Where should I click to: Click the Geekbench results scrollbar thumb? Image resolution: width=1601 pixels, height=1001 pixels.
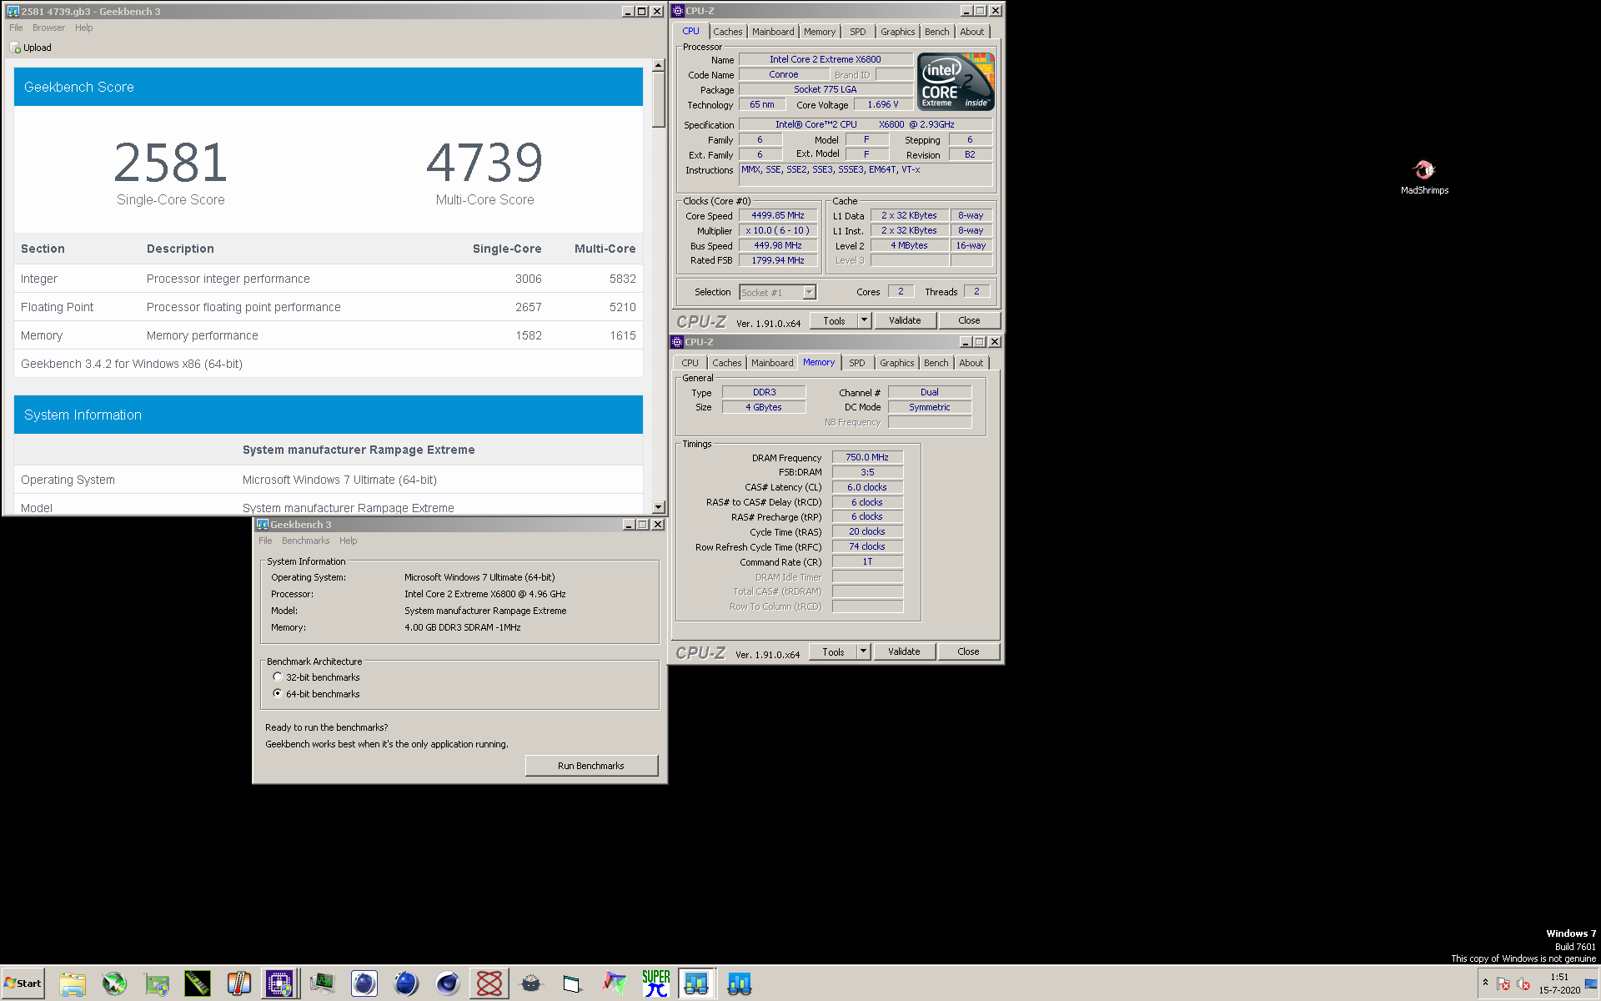click(x=658, y=100)
